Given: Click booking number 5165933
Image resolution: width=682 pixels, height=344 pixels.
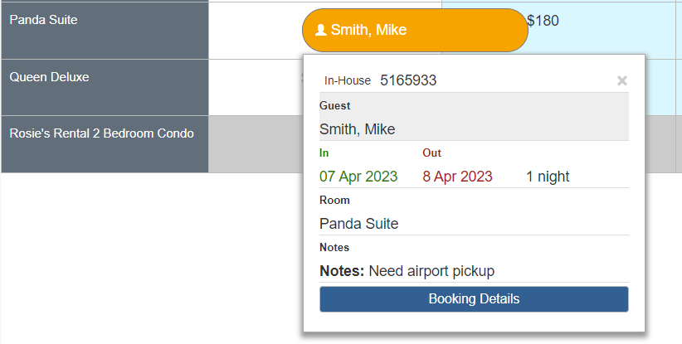Looking at the screenshot, I should click(408, 80).
